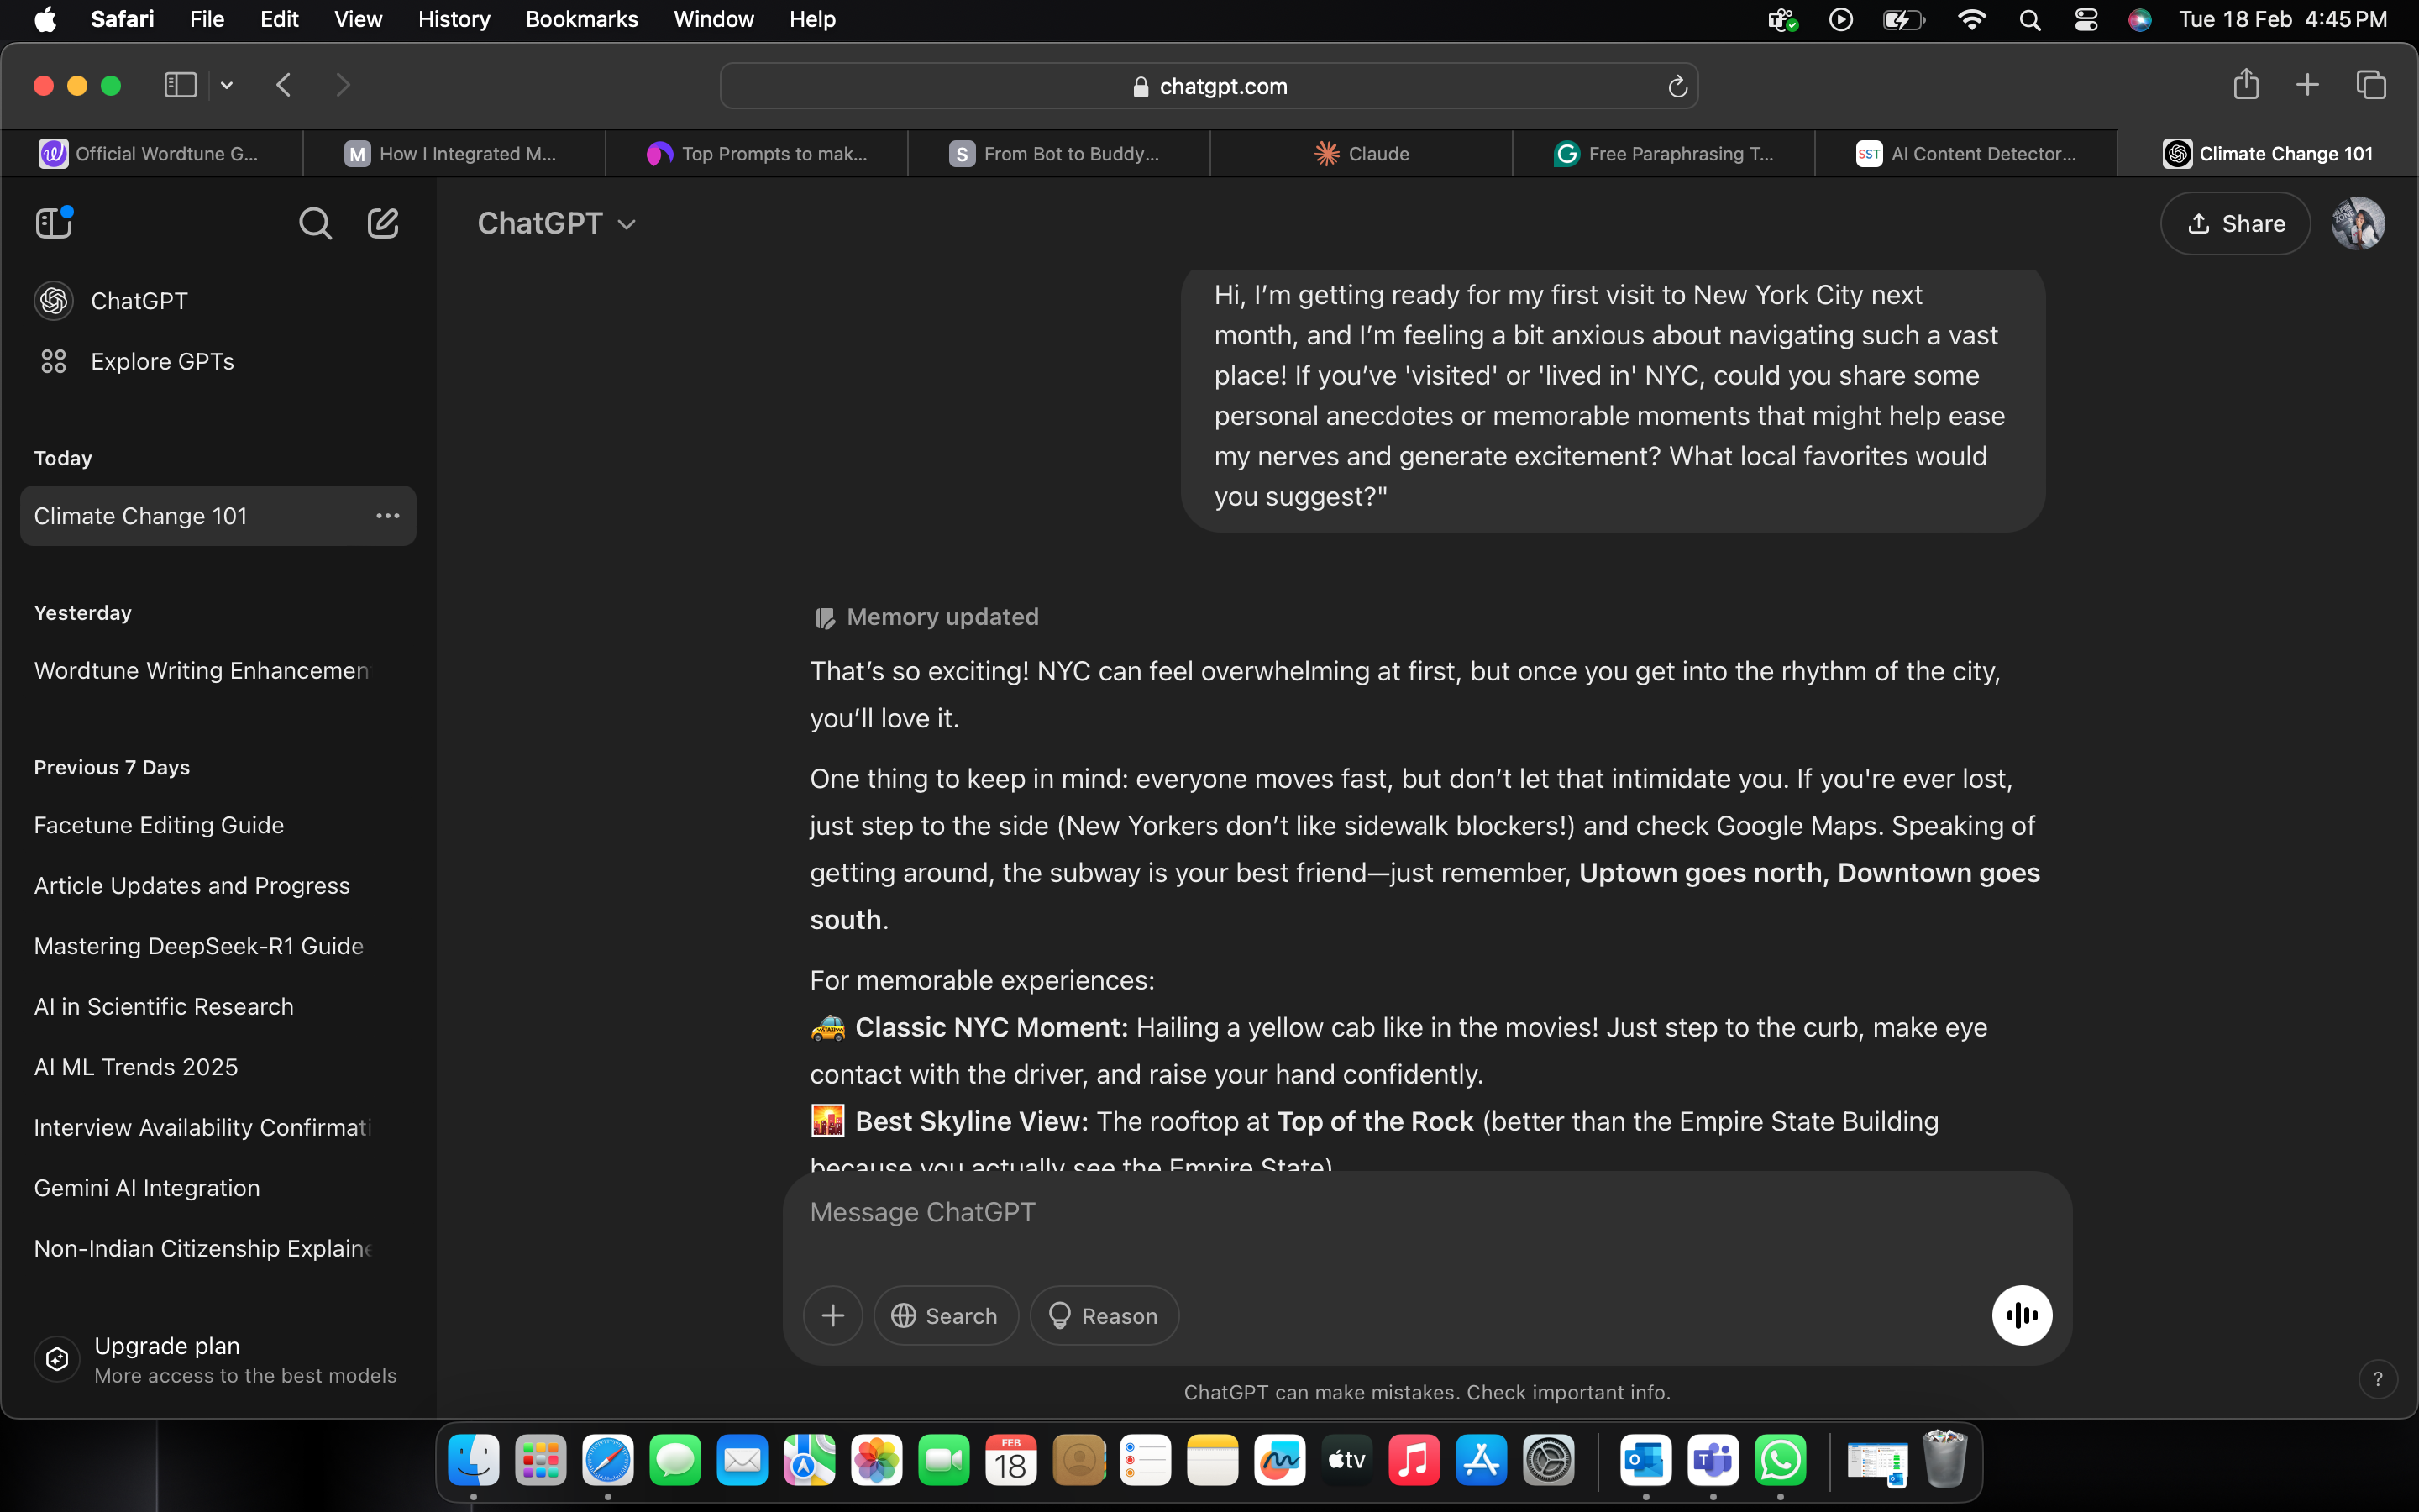Image resolution: width=2419 pixels, height=1512 pixels.
Task: Click the ChatGPT logo in sidebar
Action: coord(54,300)
